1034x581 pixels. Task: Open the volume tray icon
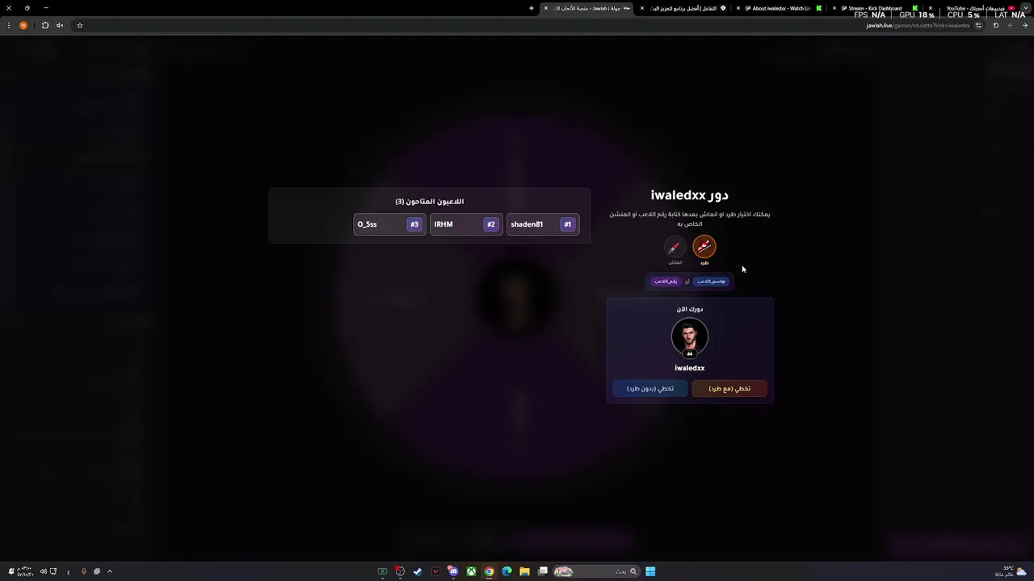coord(44,571)
